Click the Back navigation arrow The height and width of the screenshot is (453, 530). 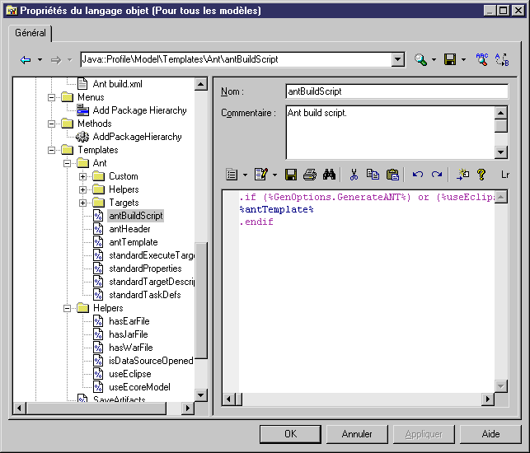[26, 60]
